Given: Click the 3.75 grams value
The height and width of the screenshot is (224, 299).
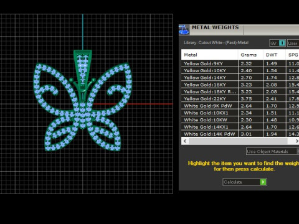Looking at the screenshot, I should [246, 99].
